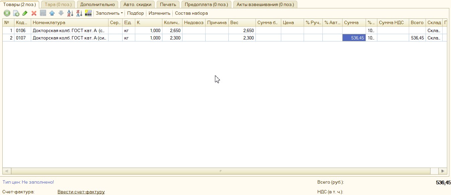The width and height of the screenshot is (451, 195).
Task: Click the barcode scan icon
Action: coord(88,13)
